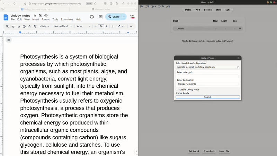Undo the last edit in Docs

coord(13,26)
